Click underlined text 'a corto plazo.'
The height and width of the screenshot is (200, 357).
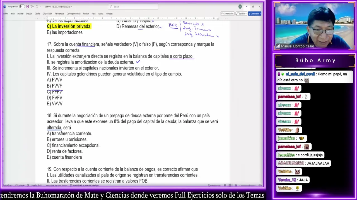click(182, 56)
